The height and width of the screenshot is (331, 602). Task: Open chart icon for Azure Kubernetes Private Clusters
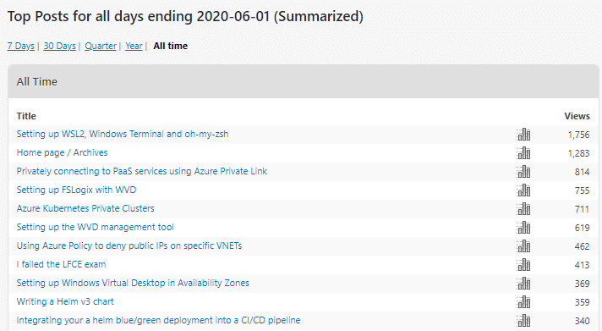pyautogui.click(x=523, y=209)
